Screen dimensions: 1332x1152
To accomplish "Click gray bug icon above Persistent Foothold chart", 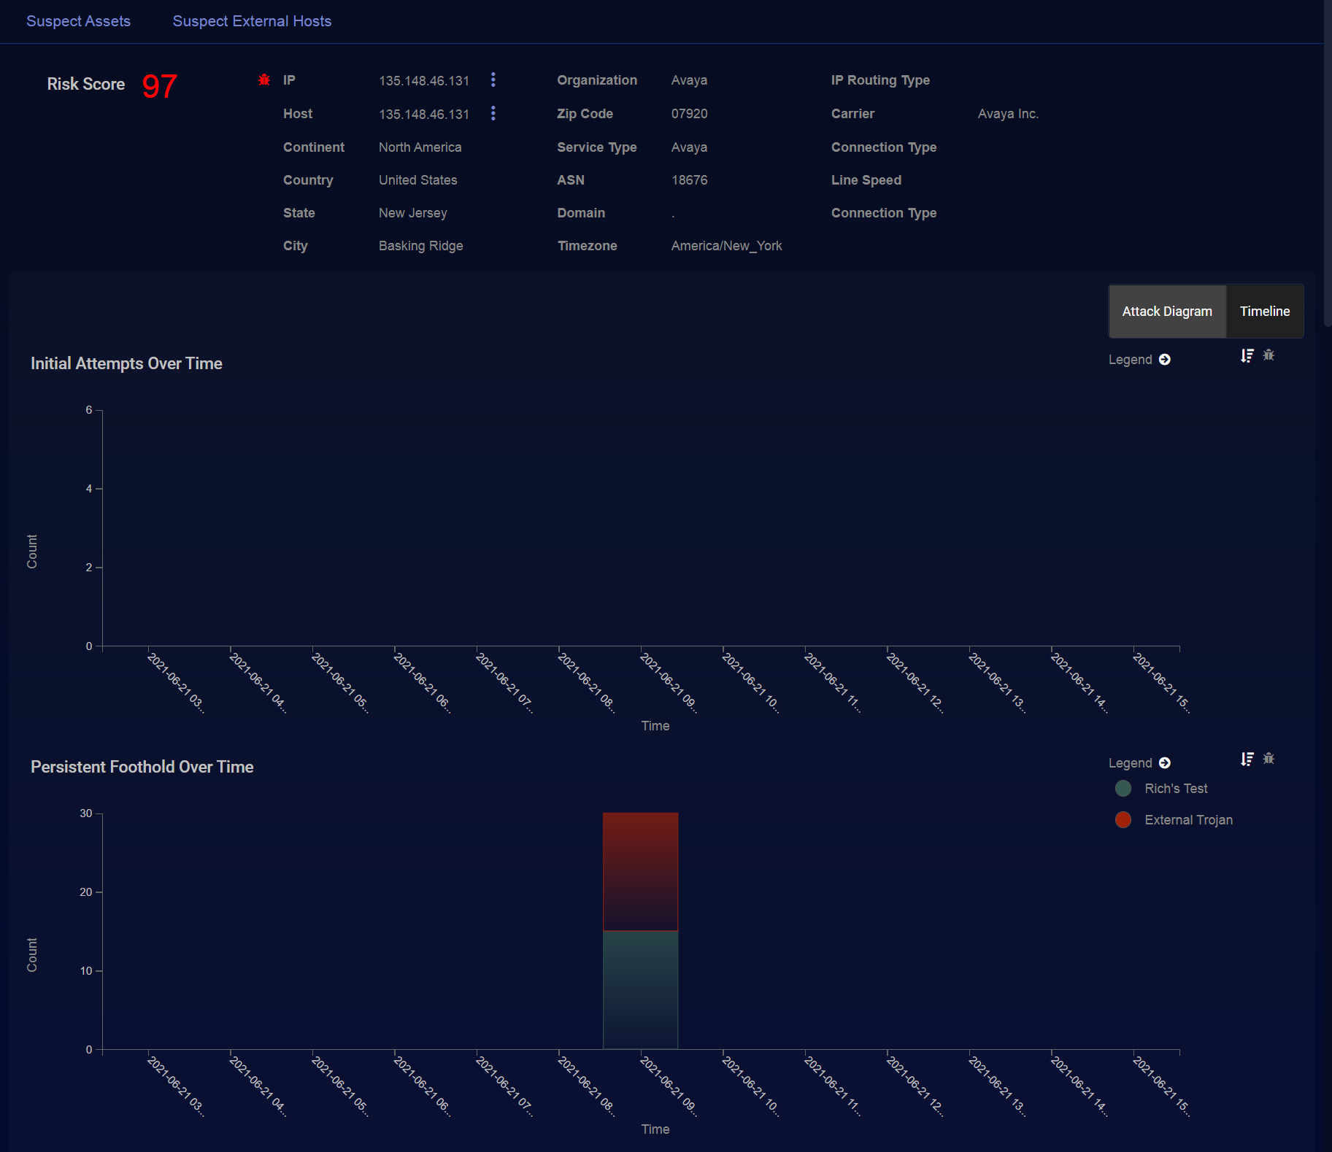I will point(1269,759).
